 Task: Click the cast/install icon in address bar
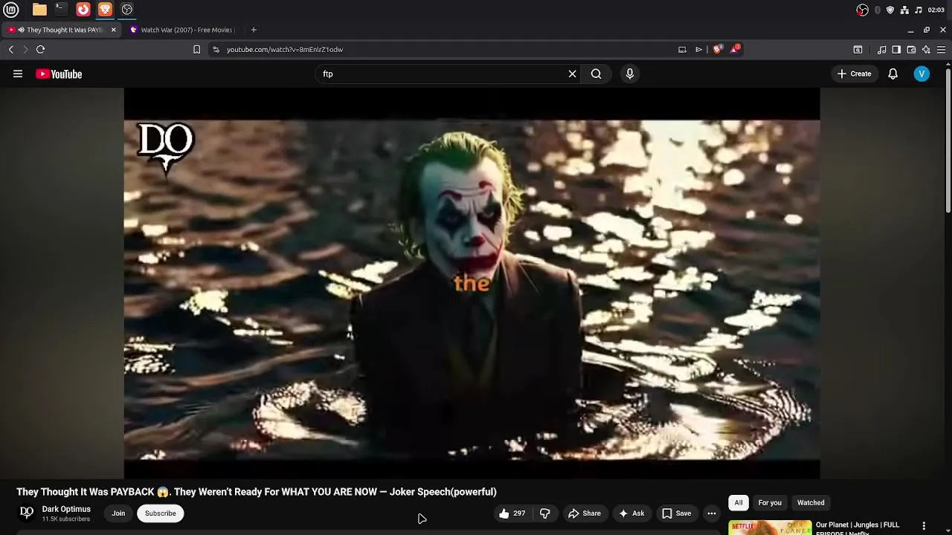click(x=682, y=49)
